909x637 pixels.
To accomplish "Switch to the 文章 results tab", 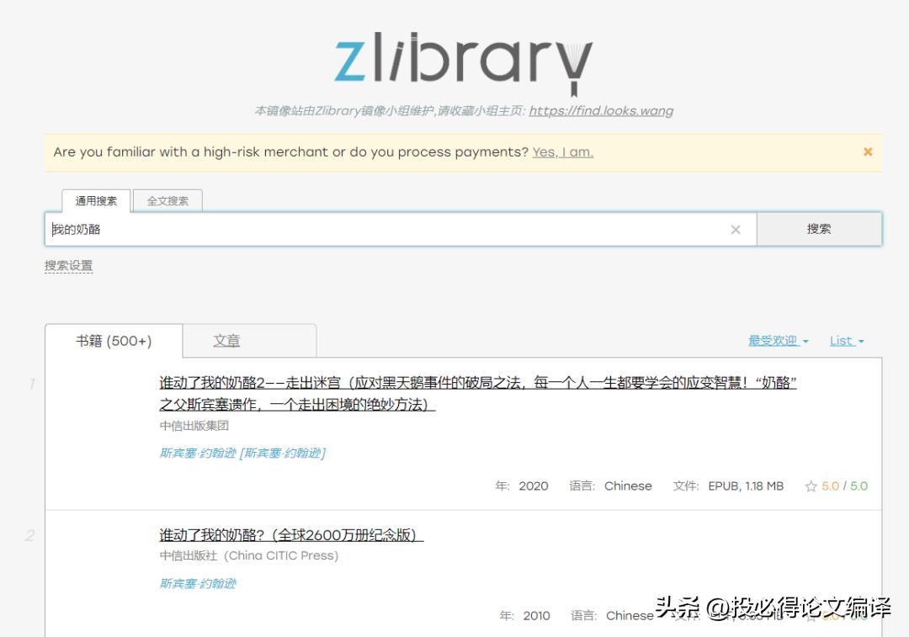I will 226,340.
